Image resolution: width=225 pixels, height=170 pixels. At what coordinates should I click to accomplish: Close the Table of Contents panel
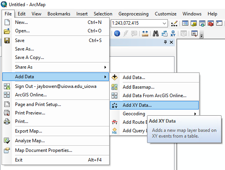[x=171, y=42]
